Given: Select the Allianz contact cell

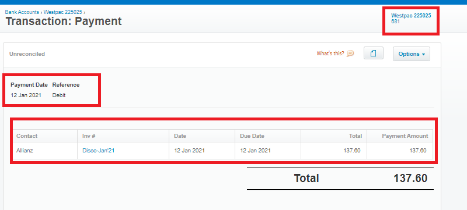Looking at the screenshot, I should coord(46,151).
